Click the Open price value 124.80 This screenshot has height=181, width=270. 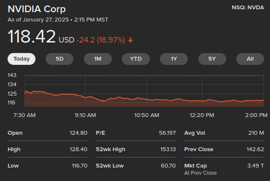click(x=78, y=133)
